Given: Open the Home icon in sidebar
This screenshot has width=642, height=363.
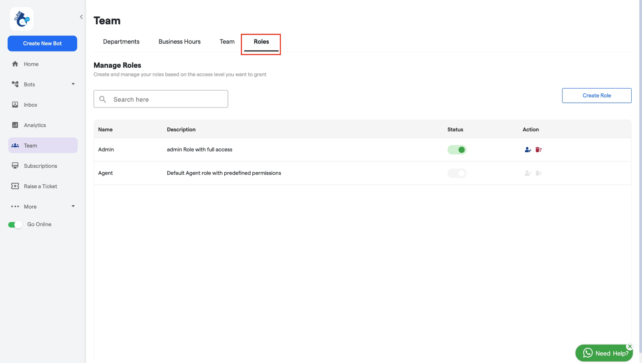Looking at the screenshot, I should (15, 64).
